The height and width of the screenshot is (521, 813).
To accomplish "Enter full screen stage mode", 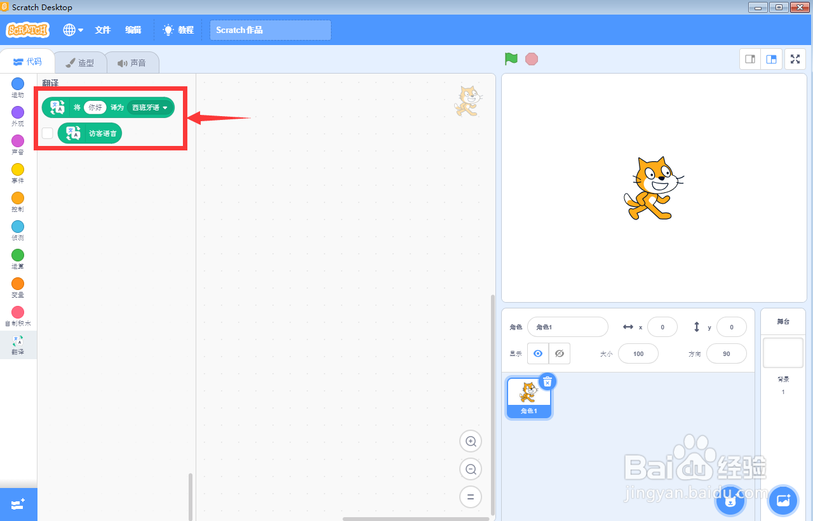I will pyautogui.click(x=795, y=59).
